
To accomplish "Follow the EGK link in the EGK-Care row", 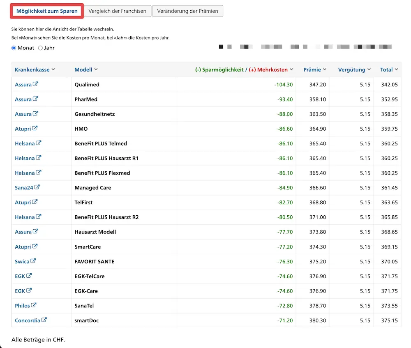I will [x=20, y=291].
